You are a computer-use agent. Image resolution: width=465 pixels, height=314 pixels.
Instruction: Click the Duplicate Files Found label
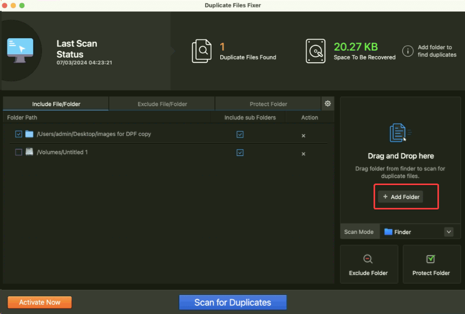pyautogui.click(x=248, y=57)
